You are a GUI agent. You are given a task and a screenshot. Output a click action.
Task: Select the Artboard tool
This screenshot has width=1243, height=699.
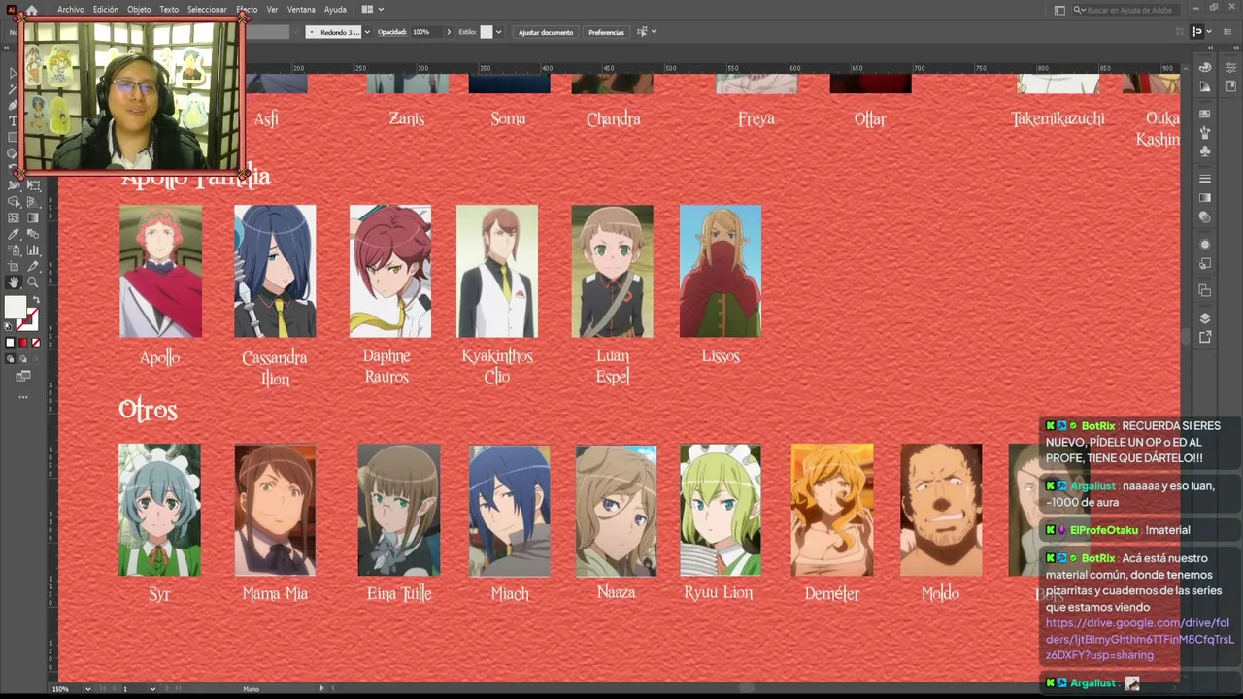click(14, 266)
